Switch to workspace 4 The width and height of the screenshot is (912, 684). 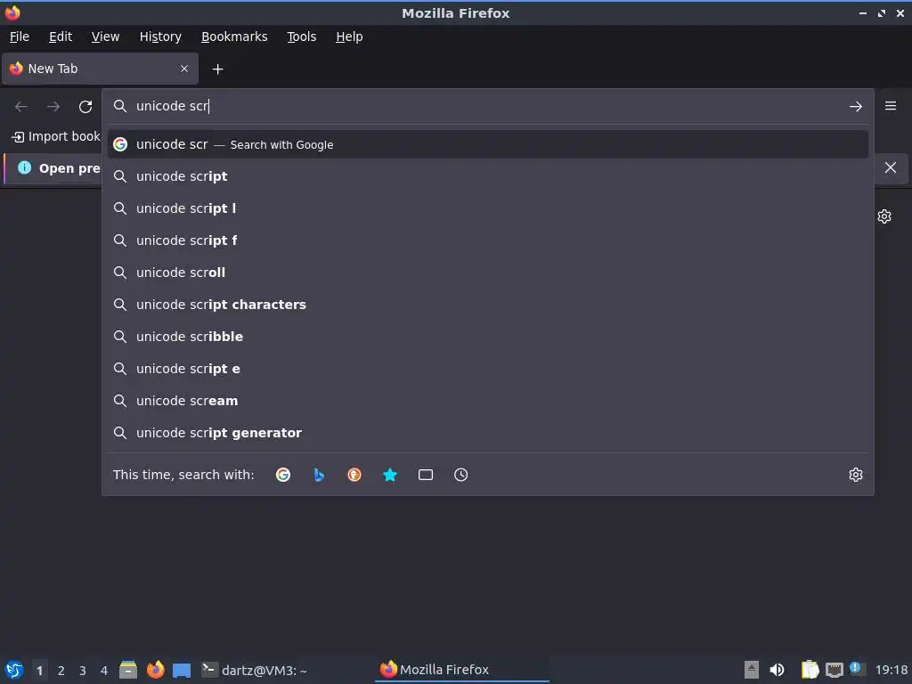104,670
